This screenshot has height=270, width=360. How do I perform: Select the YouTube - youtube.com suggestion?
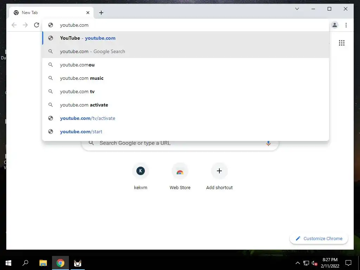pyautogui.click(x=186, y=38)
